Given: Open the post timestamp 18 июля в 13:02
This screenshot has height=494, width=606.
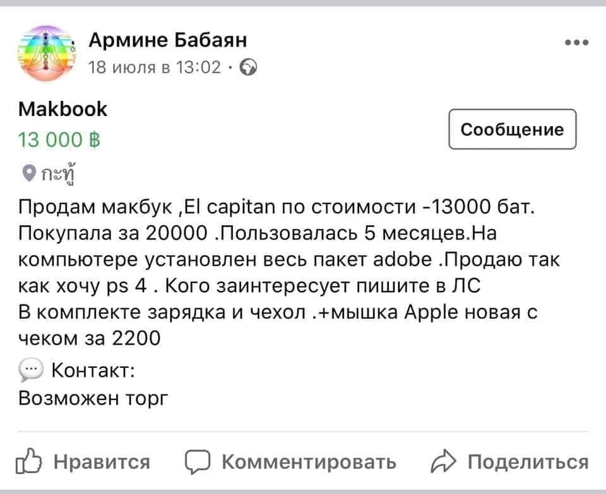Looking at the screenshot, I should coord(155,66).
